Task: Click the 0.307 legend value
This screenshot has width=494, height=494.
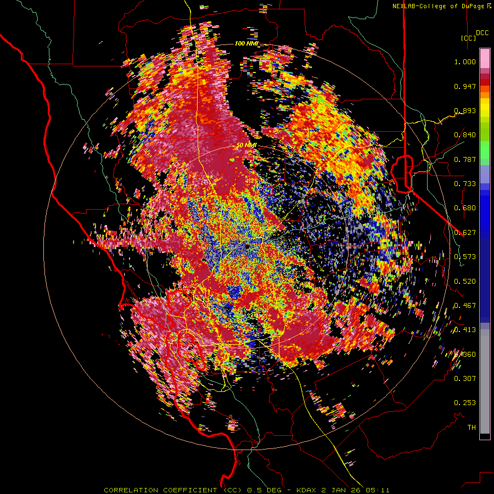Action: pos(465,379)
